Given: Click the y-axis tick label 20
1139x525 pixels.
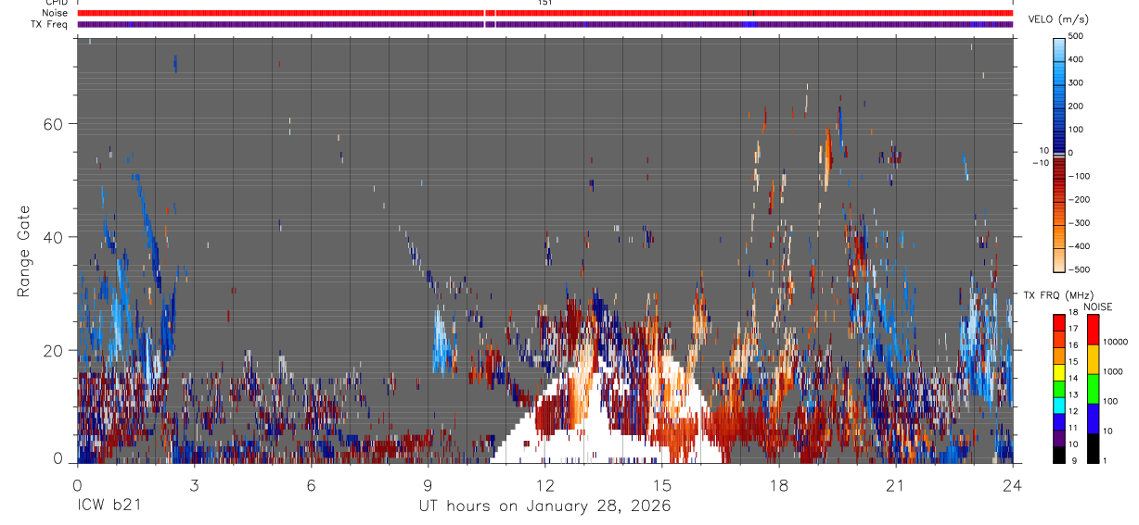Looking at the screenshot, I should [54, 351].
